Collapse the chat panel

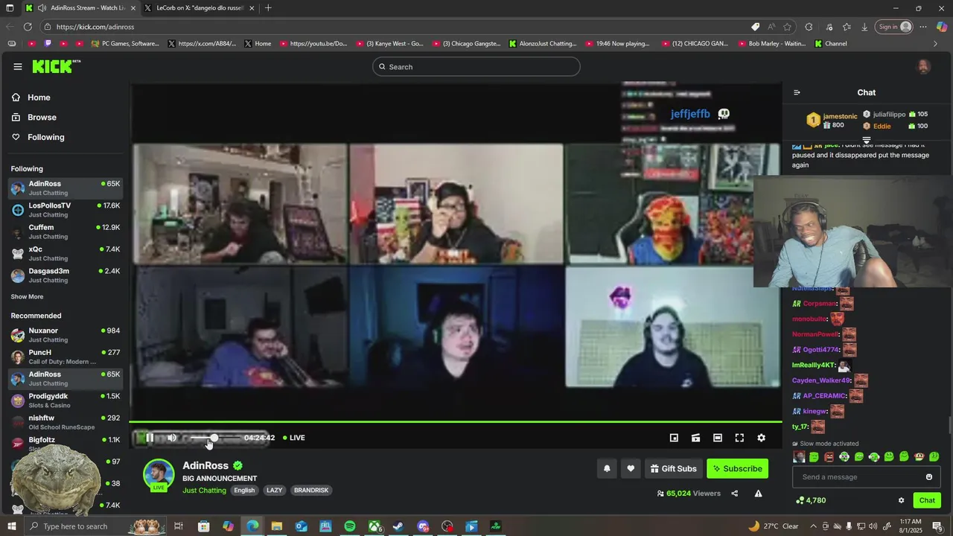(797, 92)
